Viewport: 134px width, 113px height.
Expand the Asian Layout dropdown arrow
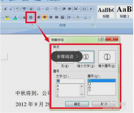tap(79, 9)
